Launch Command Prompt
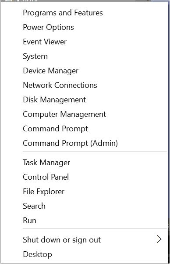Screen dimensions: 170x264 point(56,129)
